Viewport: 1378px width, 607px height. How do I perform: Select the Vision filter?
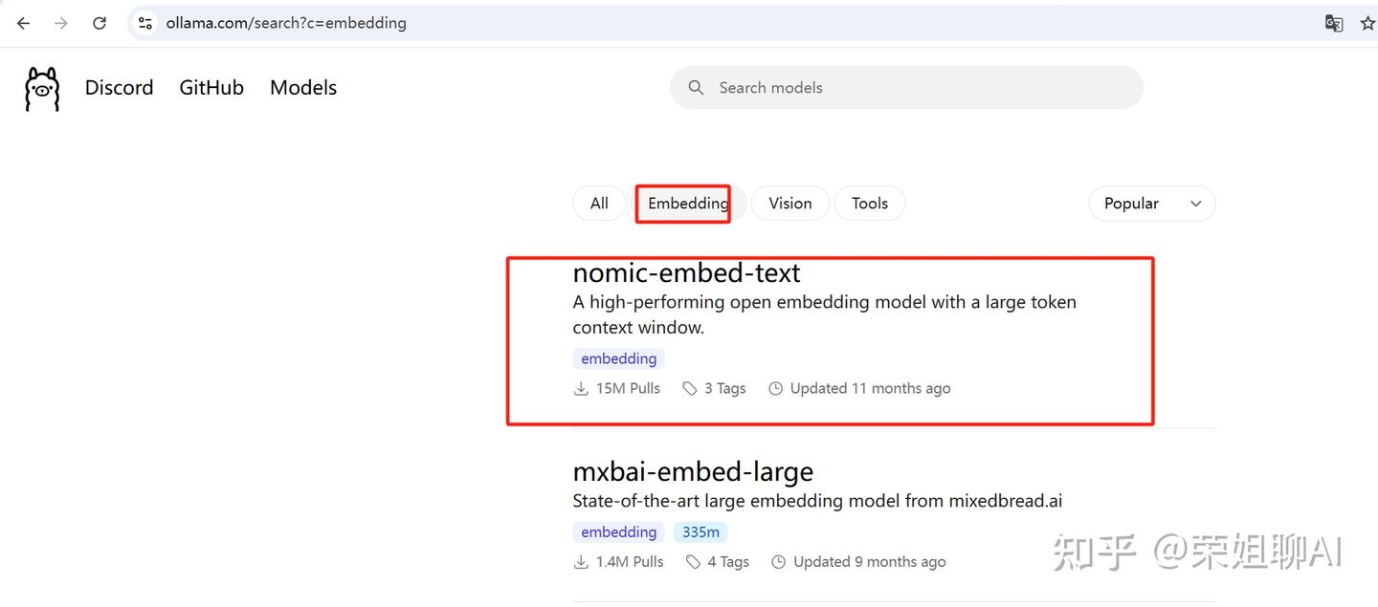pos(790,204)
